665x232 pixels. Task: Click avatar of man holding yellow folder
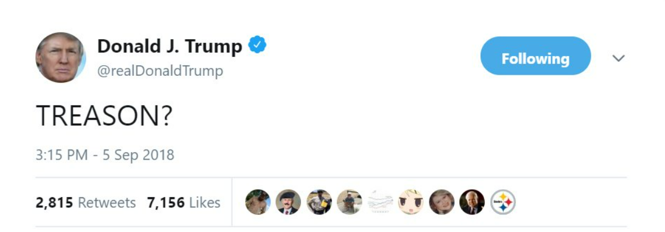click(x=319, y=202)
